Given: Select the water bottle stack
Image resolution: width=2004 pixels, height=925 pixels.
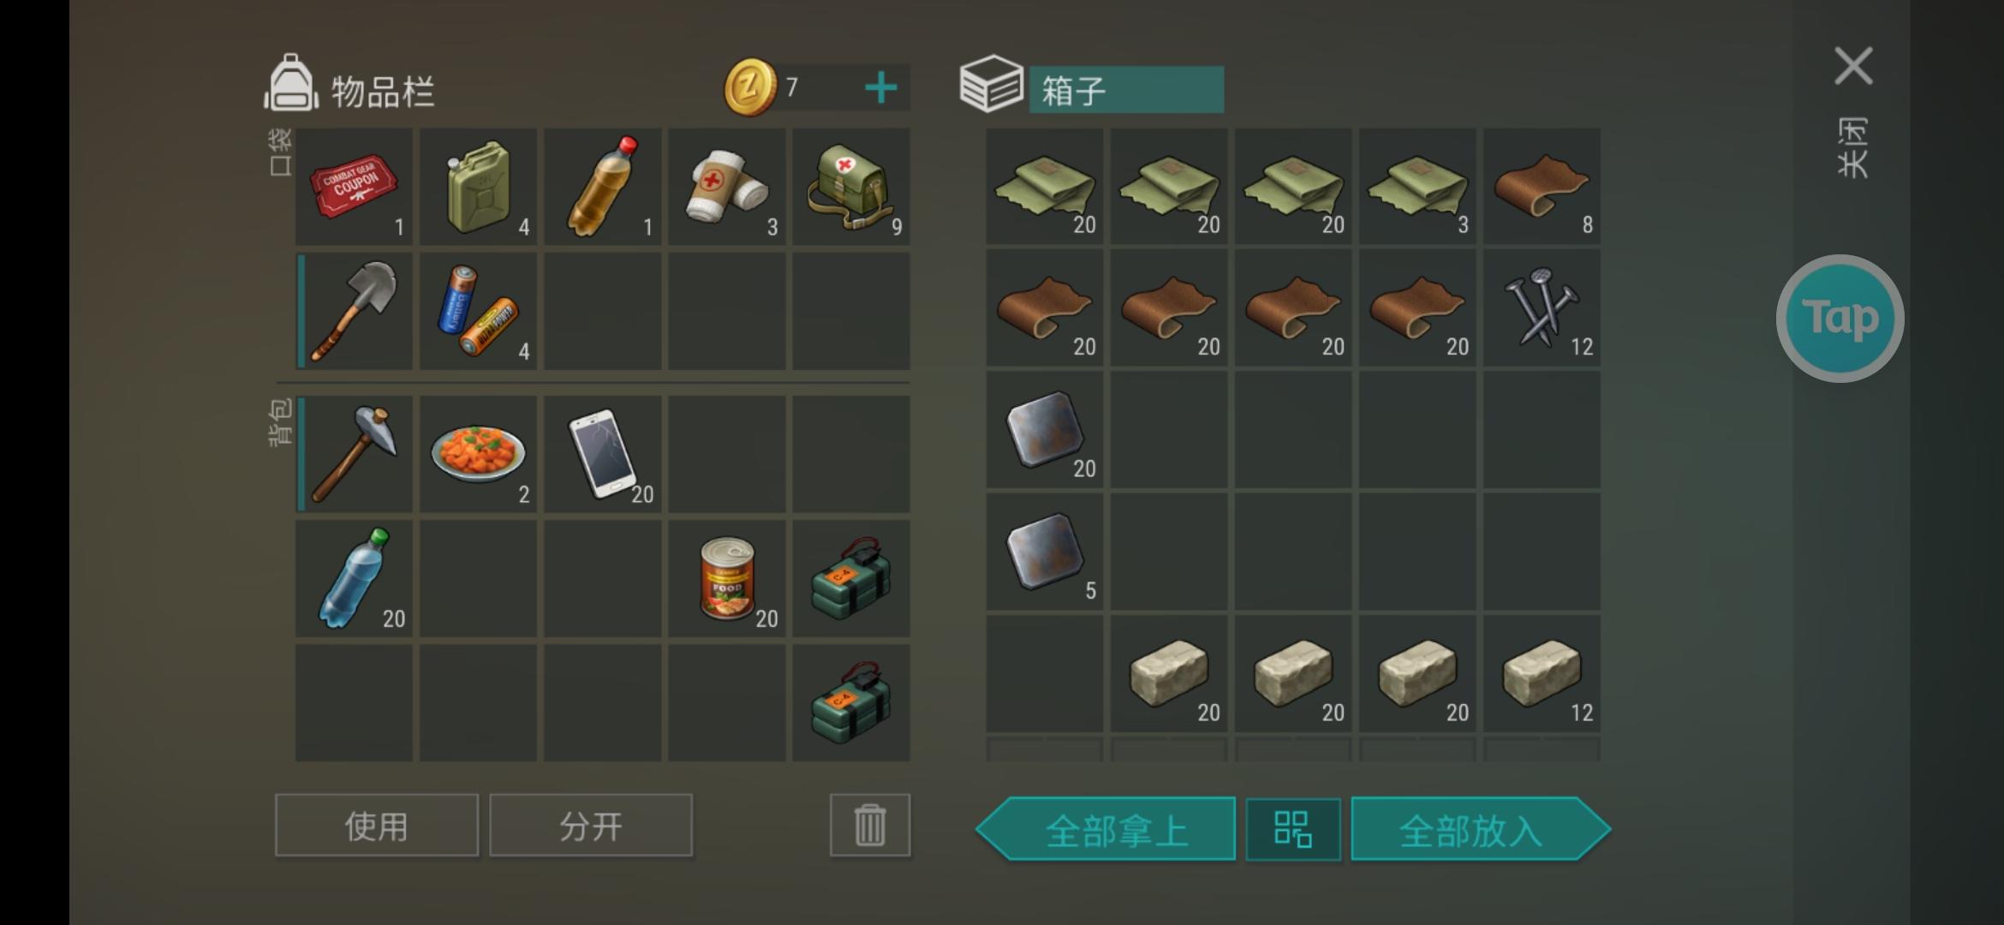Looking at the screenshot, I should click(354, 578).
